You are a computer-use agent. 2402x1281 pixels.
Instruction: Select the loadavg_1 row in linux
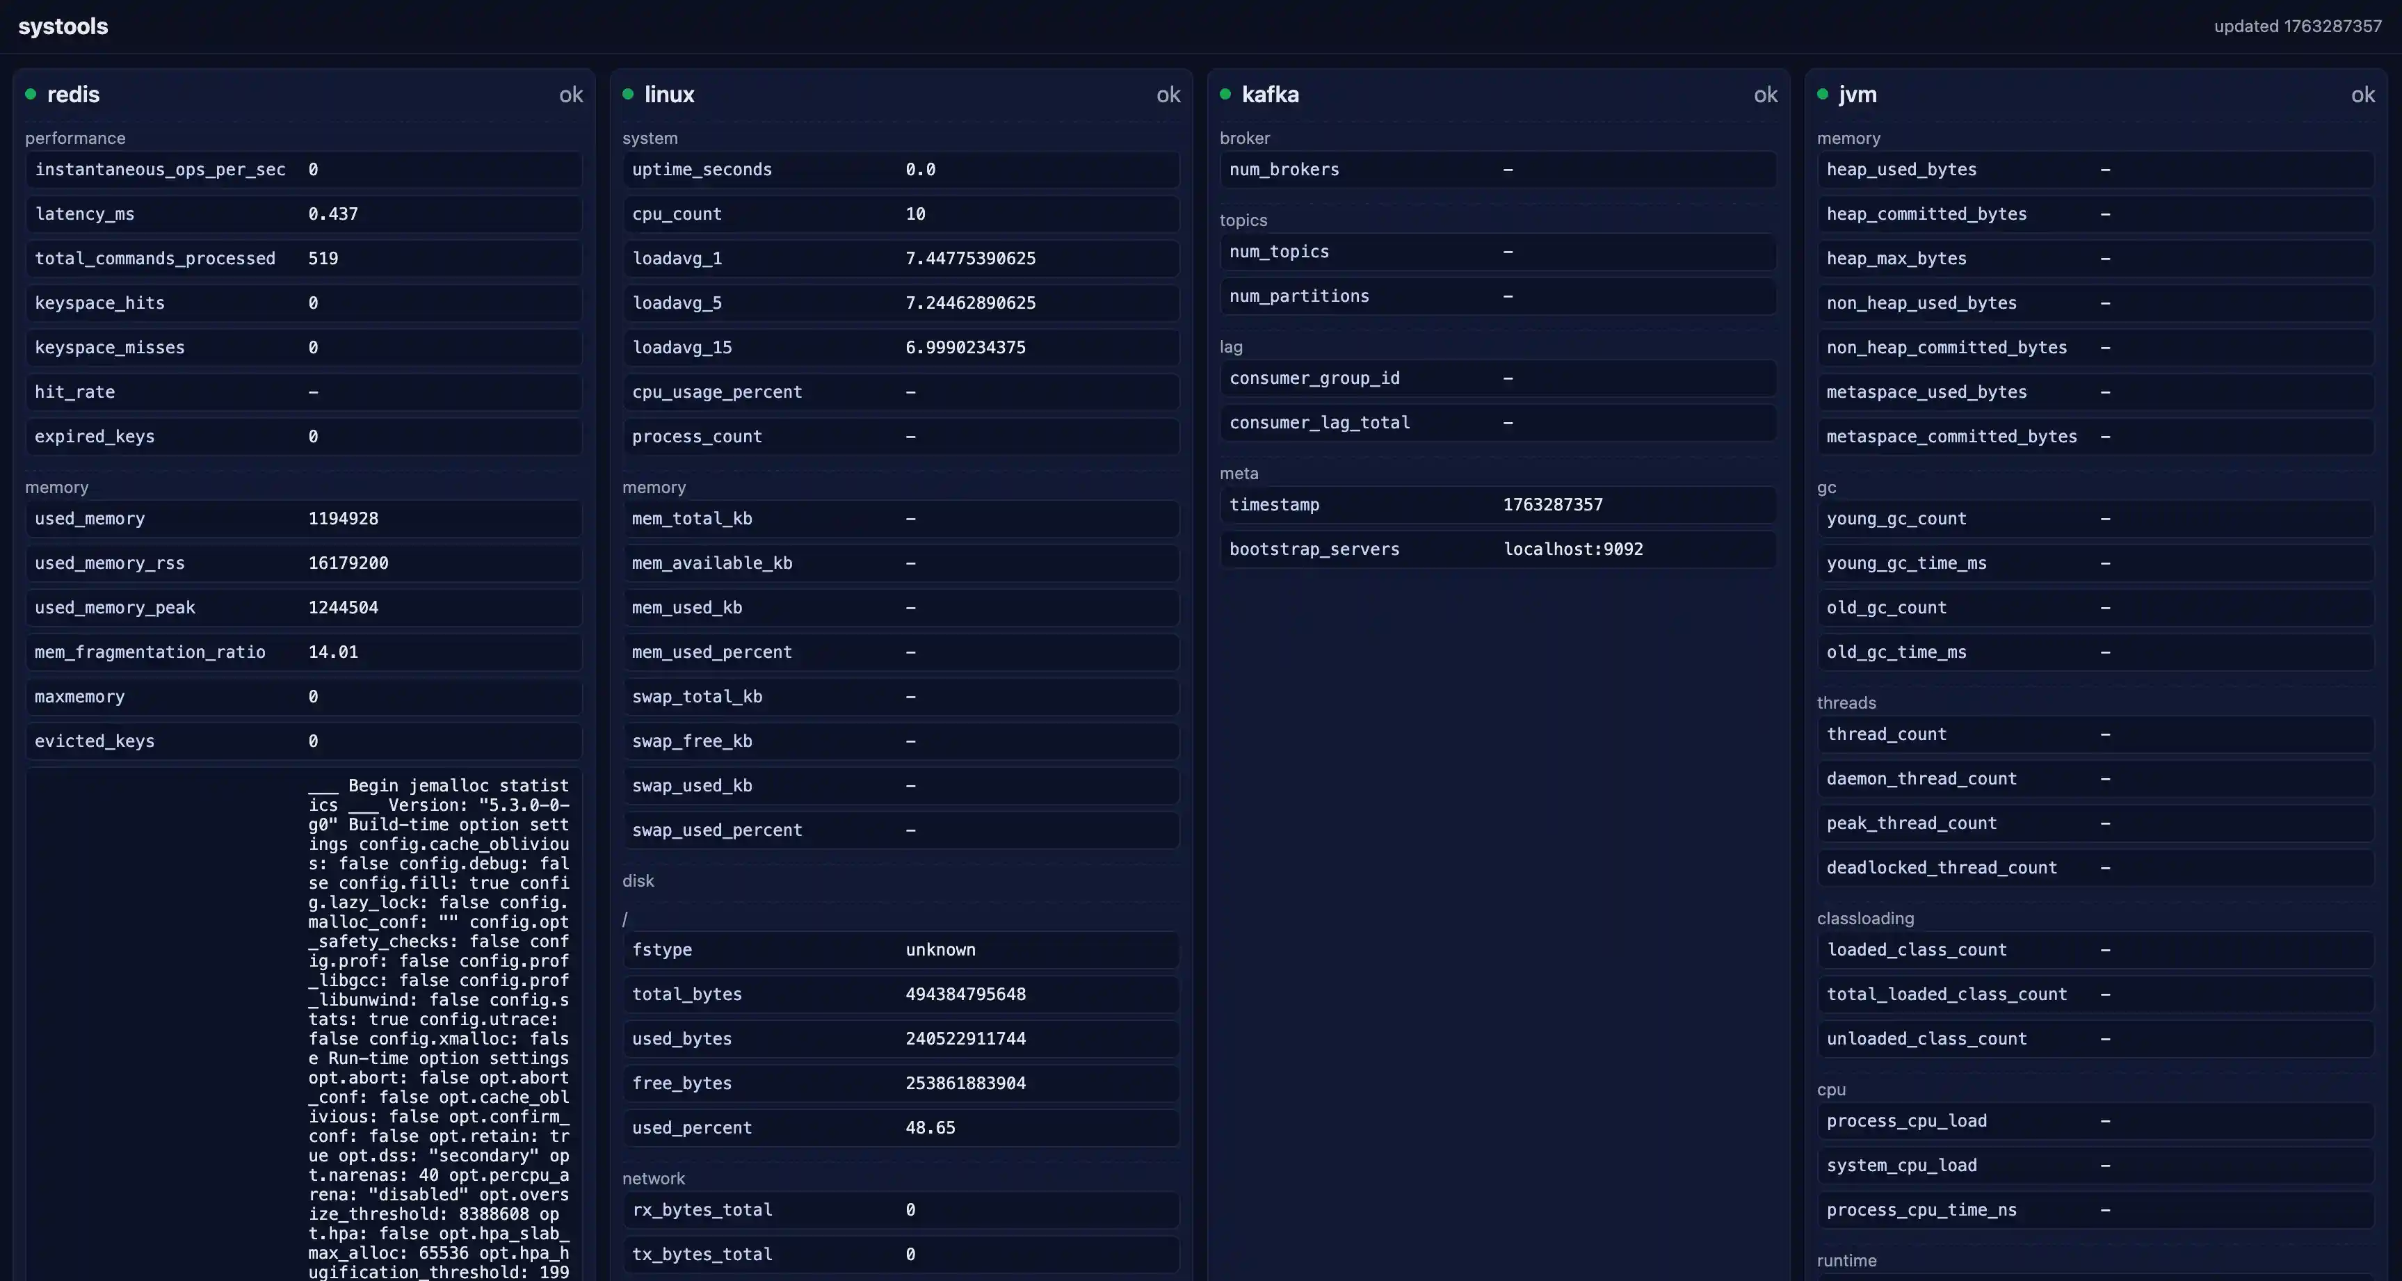(x=900, y=258)
